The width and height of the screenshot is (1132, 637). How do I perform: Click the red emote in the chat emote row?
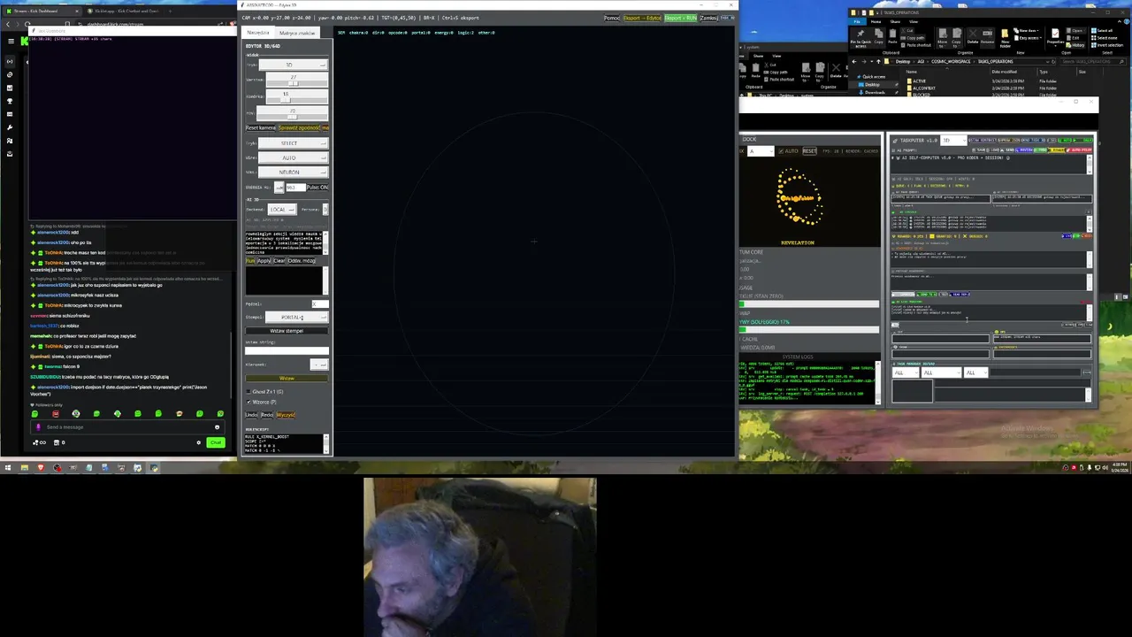point(55,413)
